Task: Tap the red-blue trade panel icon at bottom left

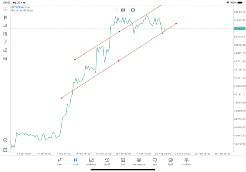Action: click(5, 150)
